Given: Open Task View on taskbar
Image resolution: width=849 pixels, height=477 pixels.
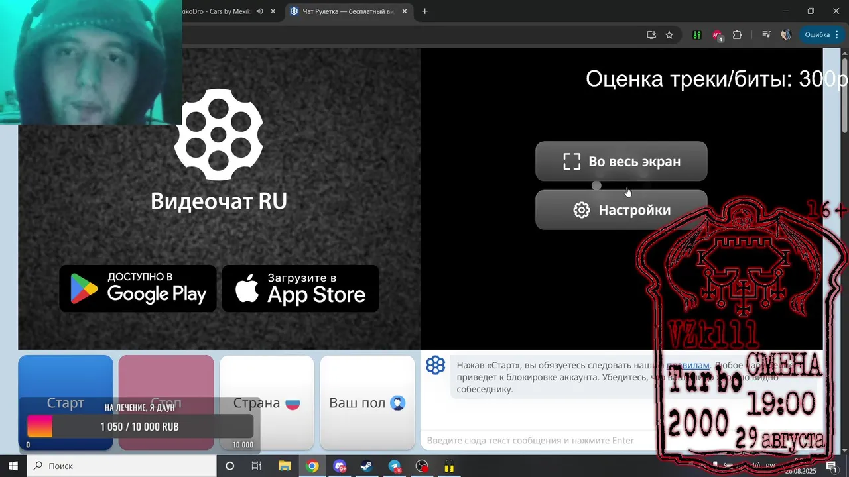Looking at the screenshot, I should [256, 466].
